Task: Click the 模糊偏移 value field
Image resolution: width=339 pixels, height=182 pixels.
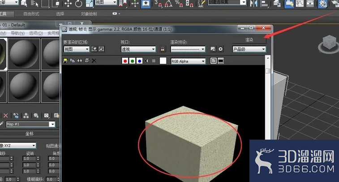Action: [51, 179]
